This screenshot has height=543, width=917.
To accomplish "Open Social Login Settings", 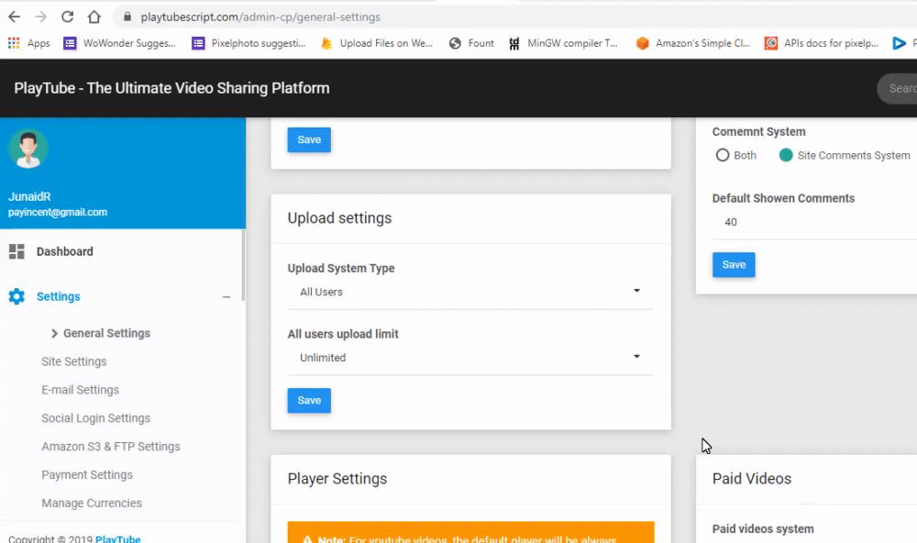I will point(96,418).
